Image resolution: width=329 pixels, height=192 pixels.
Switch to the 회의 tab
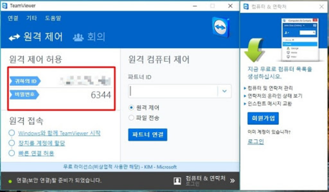[89, 37]
